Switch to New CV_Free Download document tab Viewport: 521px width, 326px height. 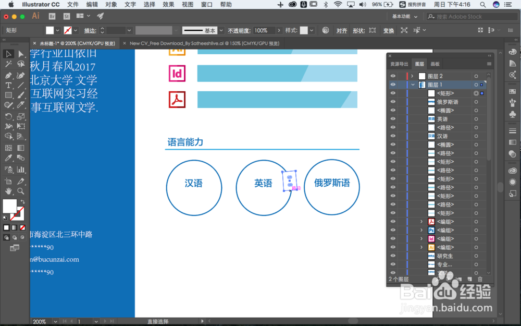coord(204,43)
